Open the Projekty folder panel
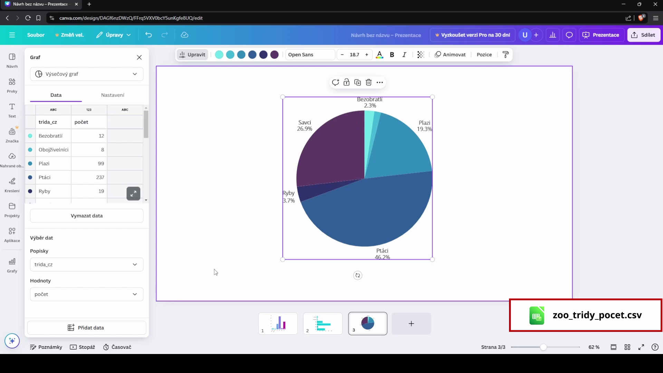 click(x=12, y=210)
